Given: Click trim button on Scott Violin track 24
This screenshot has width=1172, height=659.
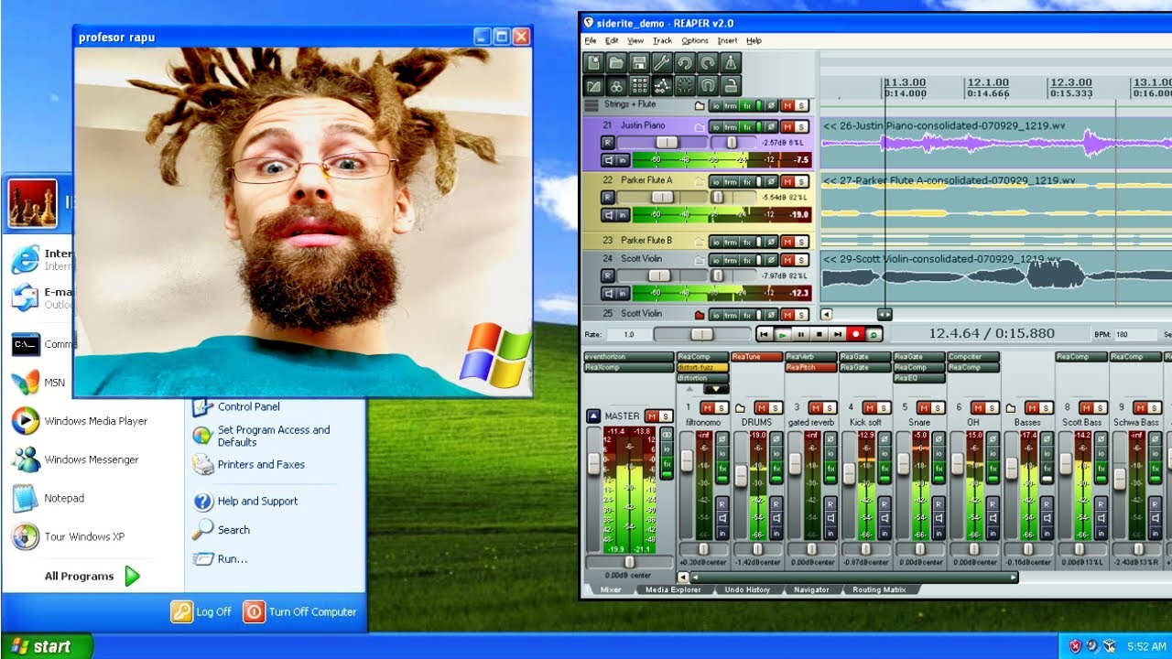Looking at the screenshot, I should 731,259.
